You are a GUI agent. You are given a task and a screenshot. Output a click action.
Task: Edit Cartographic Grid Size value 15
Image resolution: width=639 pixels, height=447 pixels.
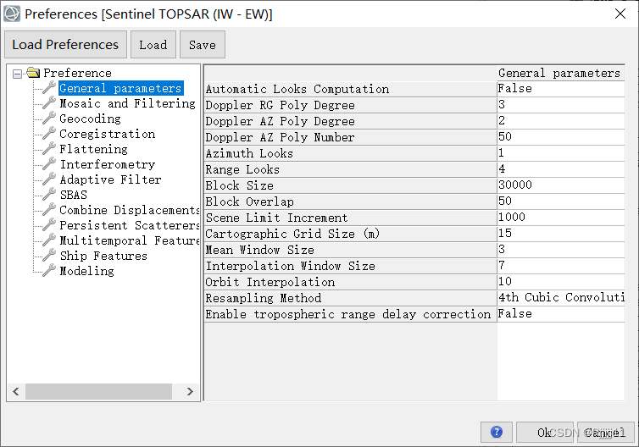pyautogui.click(x=561, y=234)
